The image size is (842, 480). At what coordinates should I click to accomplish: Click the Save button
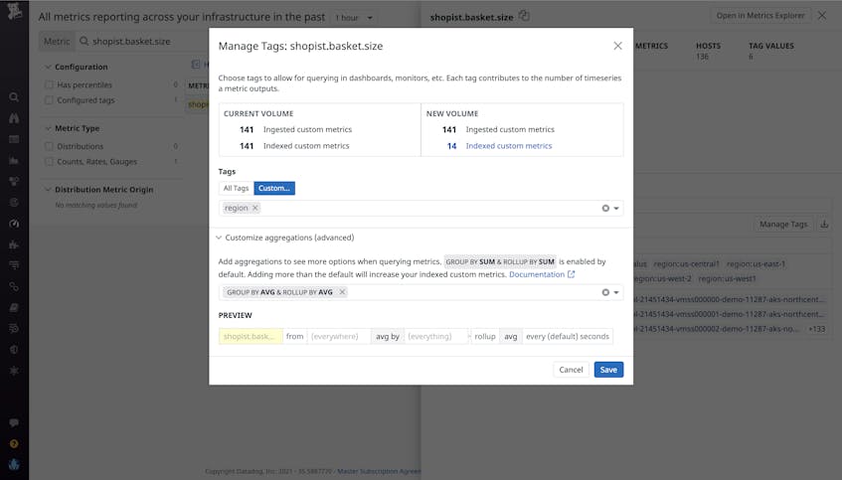[x=608, y=370]
